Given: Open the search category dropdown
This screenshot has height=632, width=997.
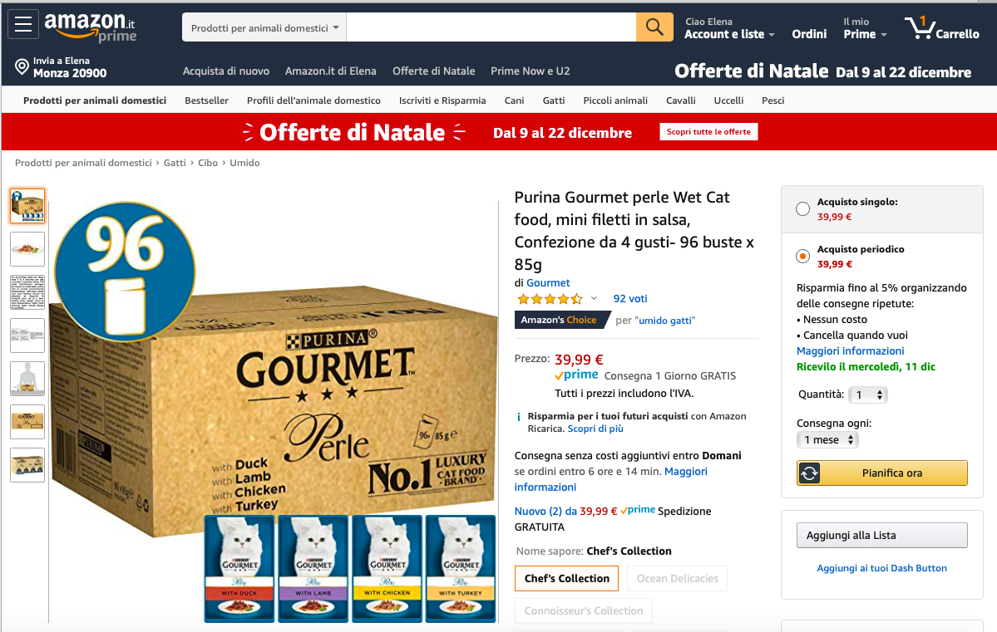Looking at the screenshot, I should pos(264,28).
